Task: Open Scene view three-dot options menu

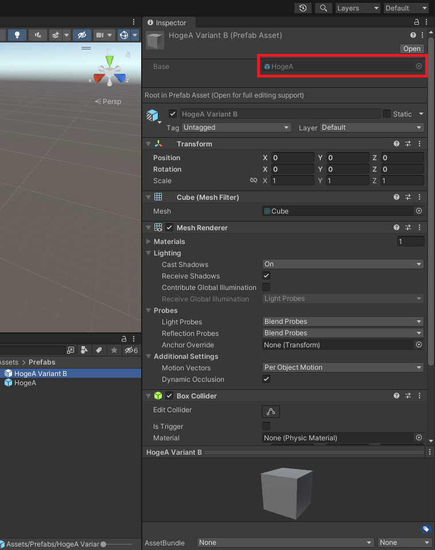Action: point(134,22)
